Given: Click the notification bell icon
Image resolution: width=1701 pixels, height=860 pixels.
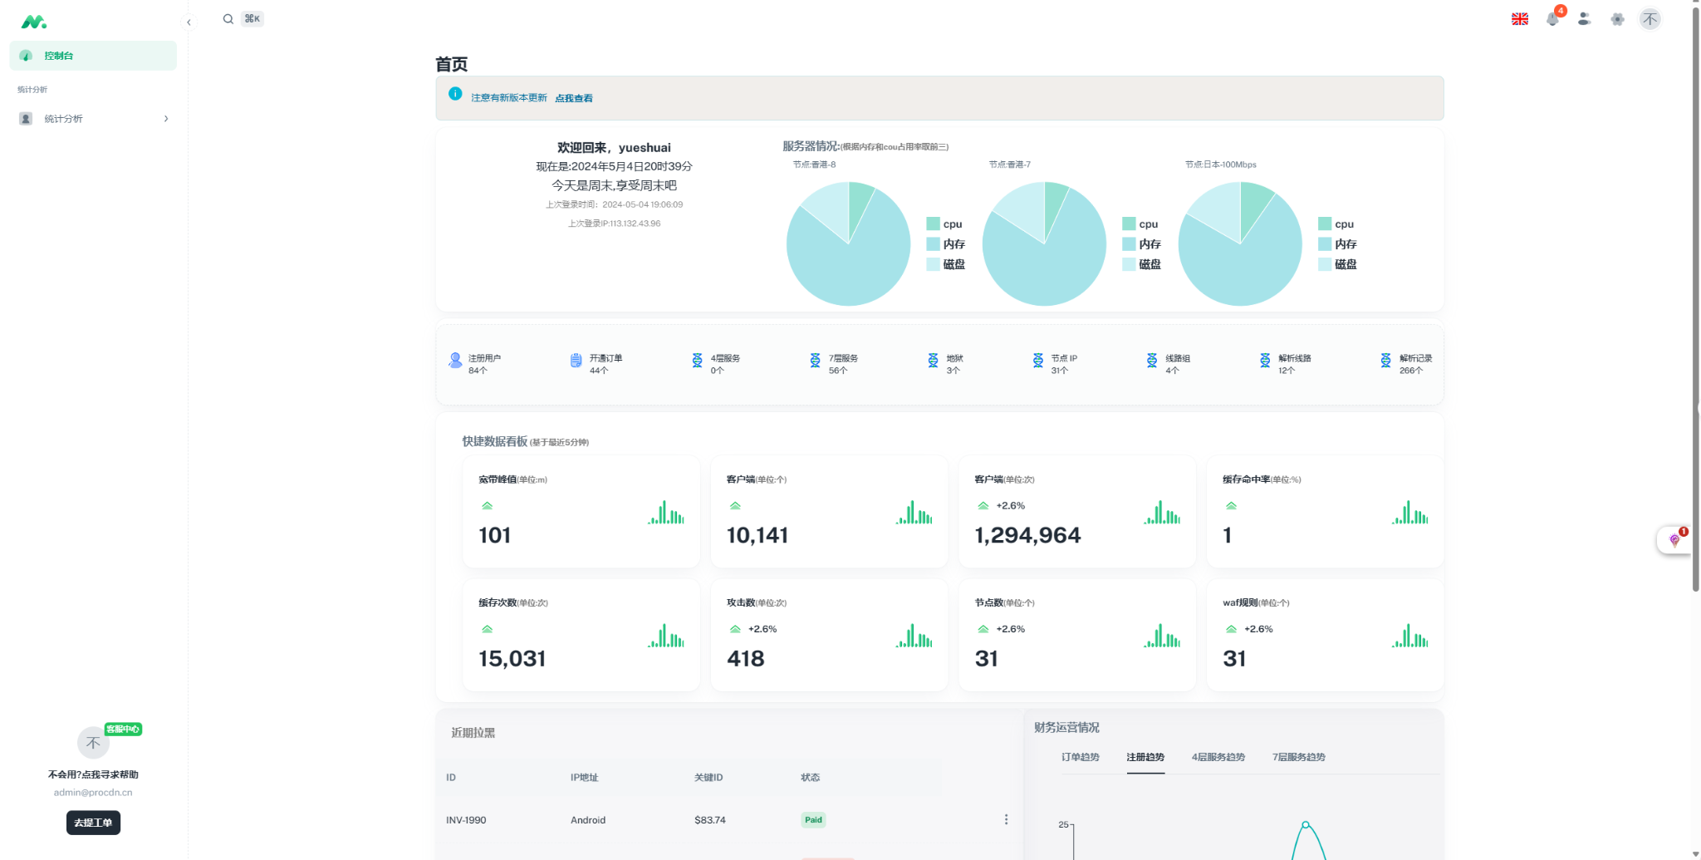Looking at the screenshot, I should point(1551,19).
